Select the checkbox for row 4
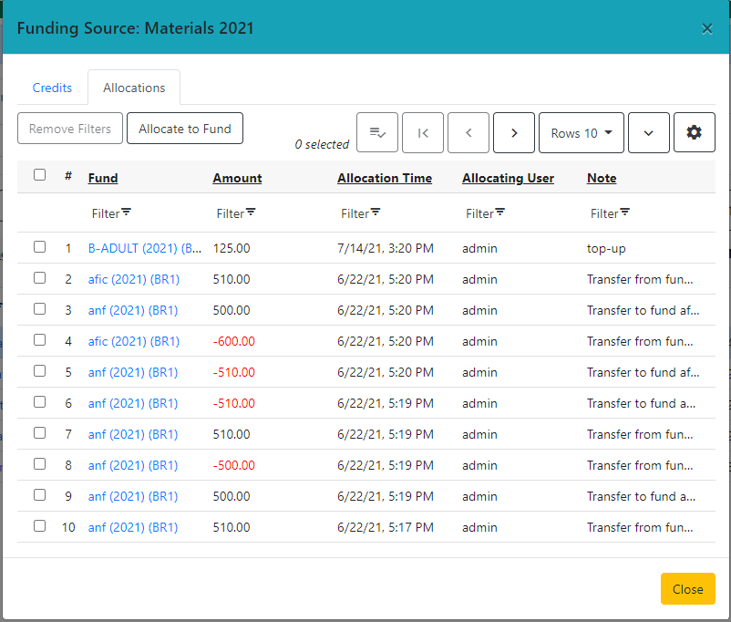This screenshot has width=731, height=622. pyautogui.click(x=39, y=339)
